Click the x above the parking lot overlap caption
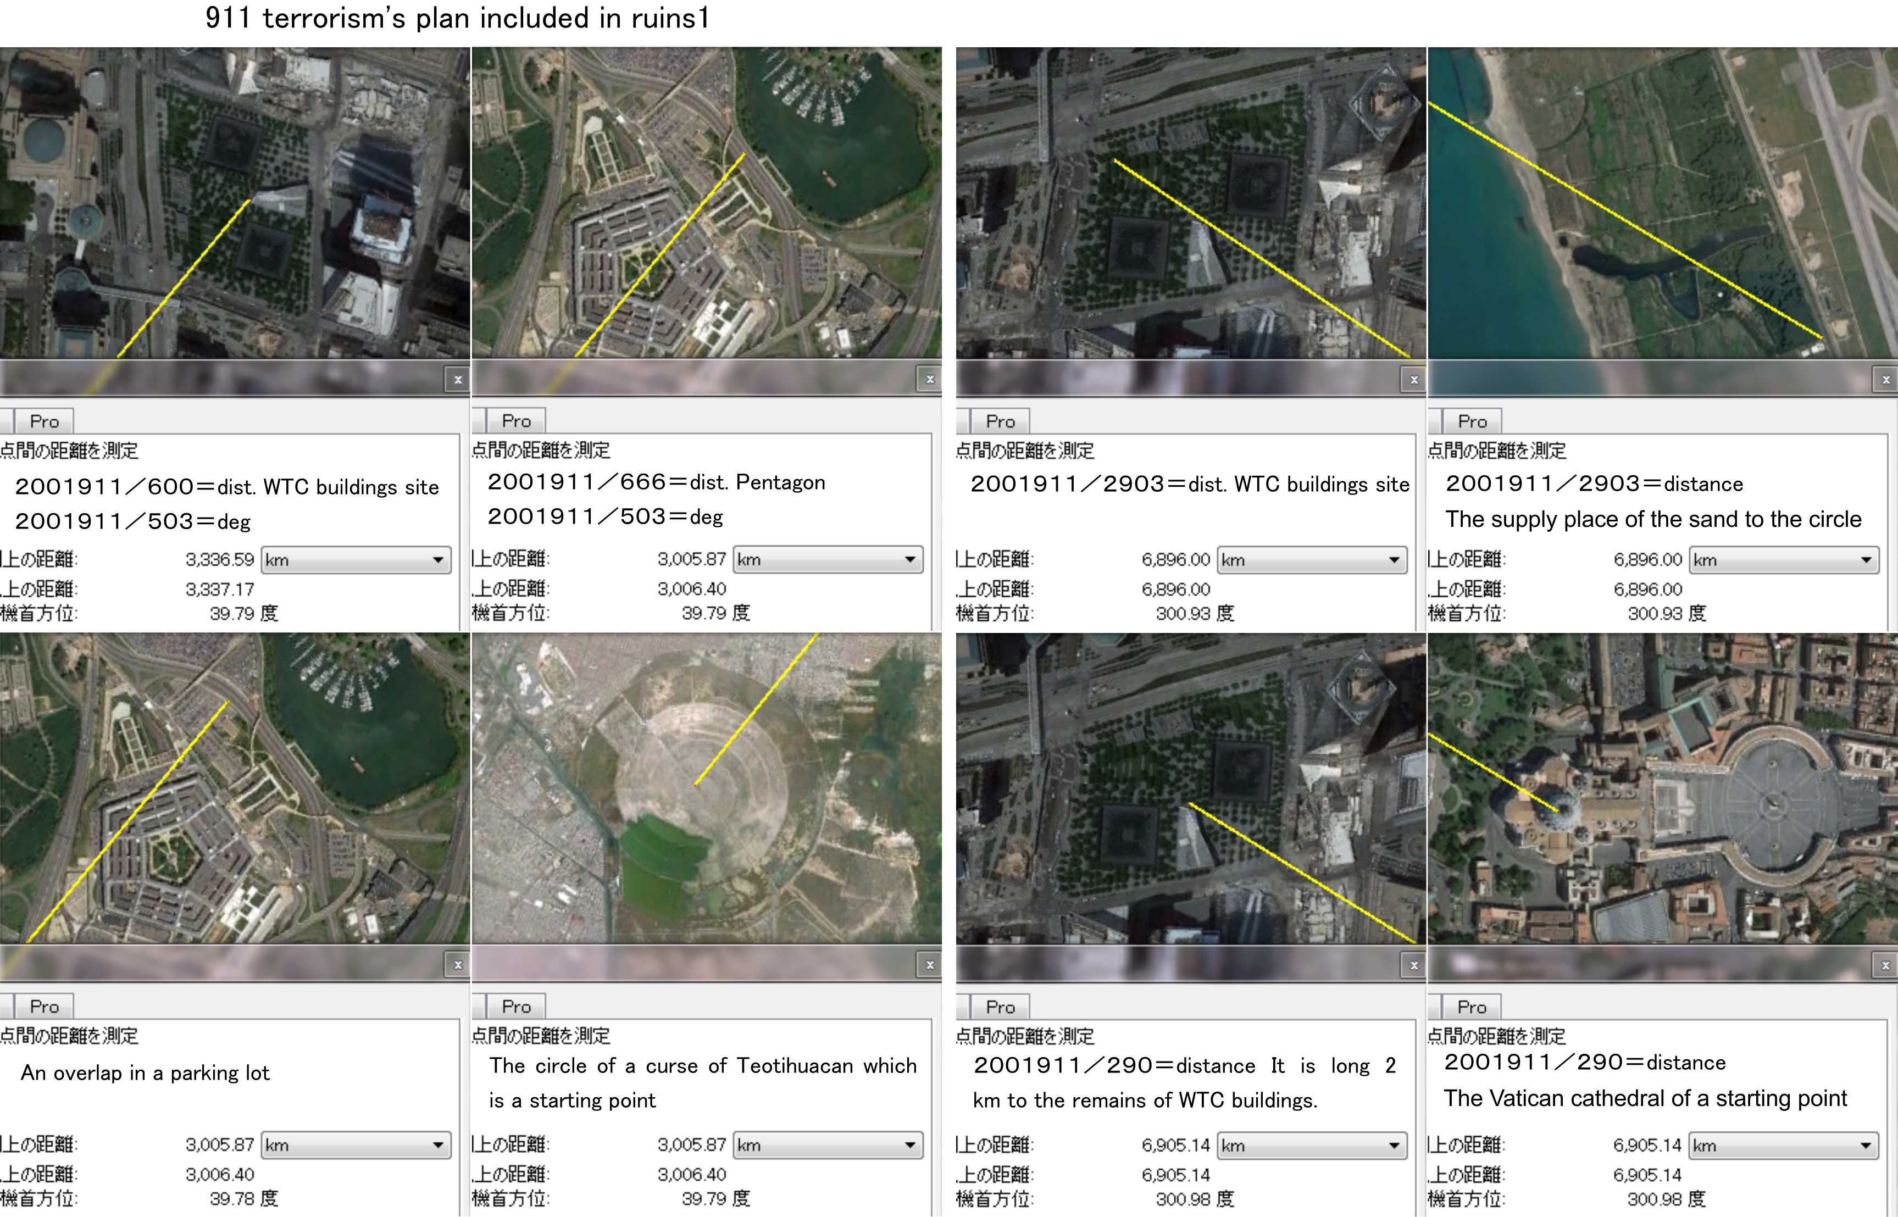The width and height of the screenshot is (1898, 1217). pyautogui.click(x=458, y=965)
